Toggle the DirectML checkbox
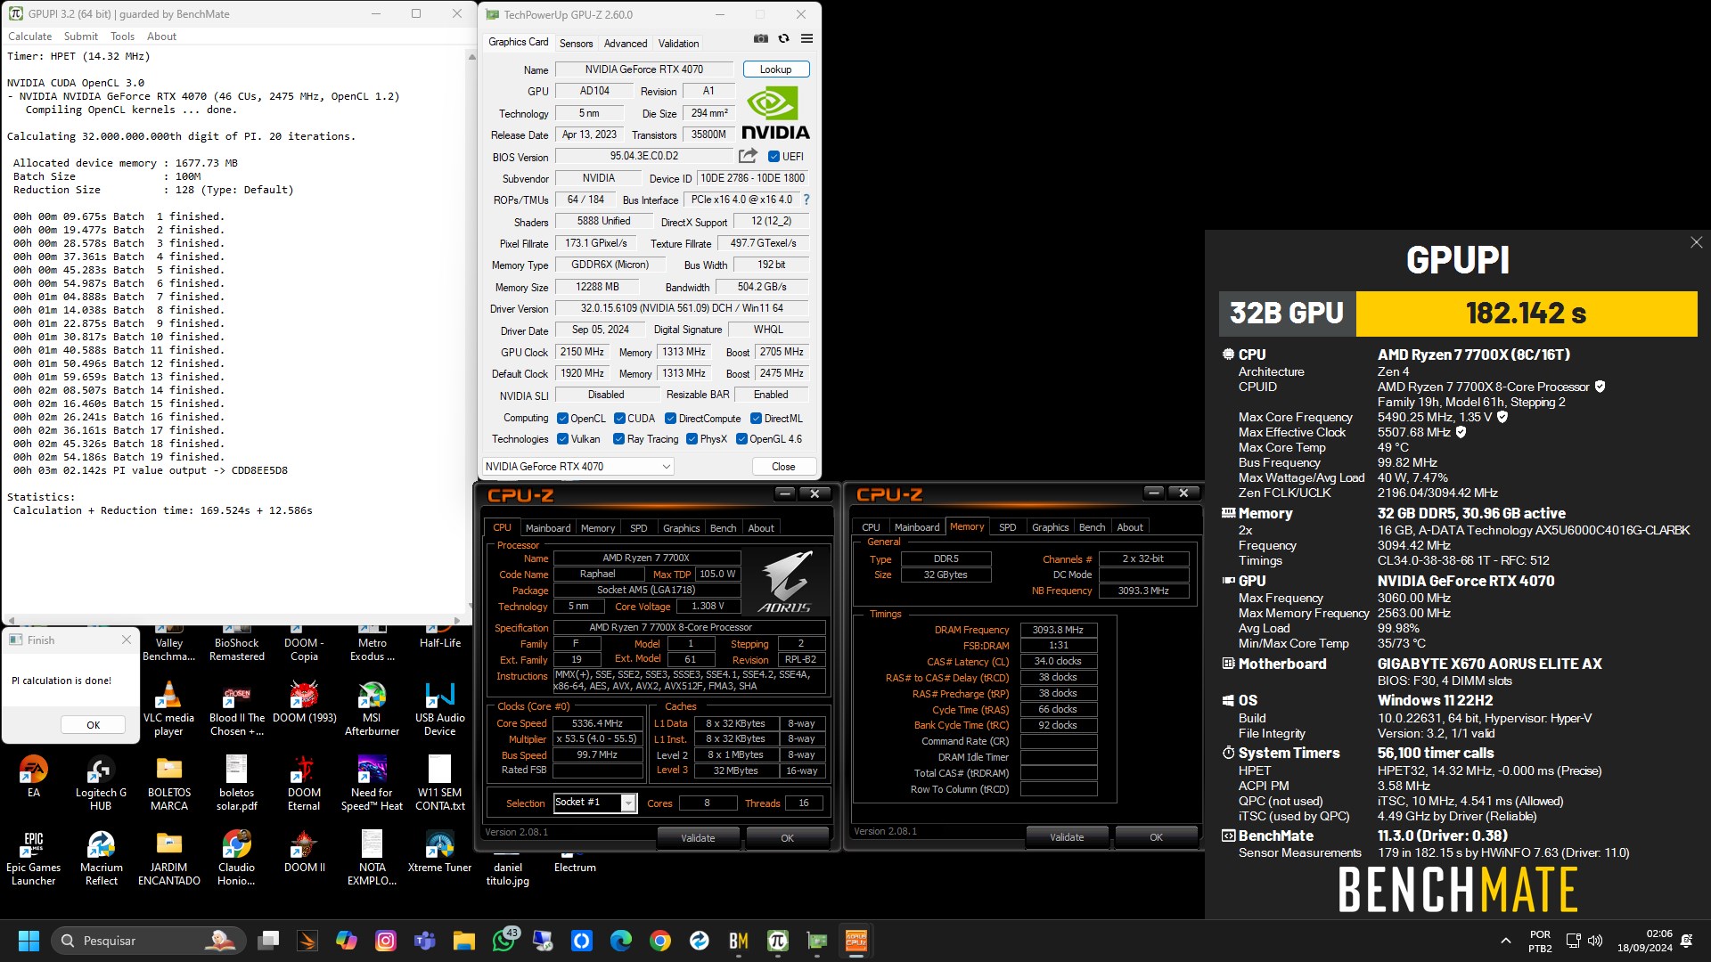This screenshot has width=1711, height=962. pos(756,419)
